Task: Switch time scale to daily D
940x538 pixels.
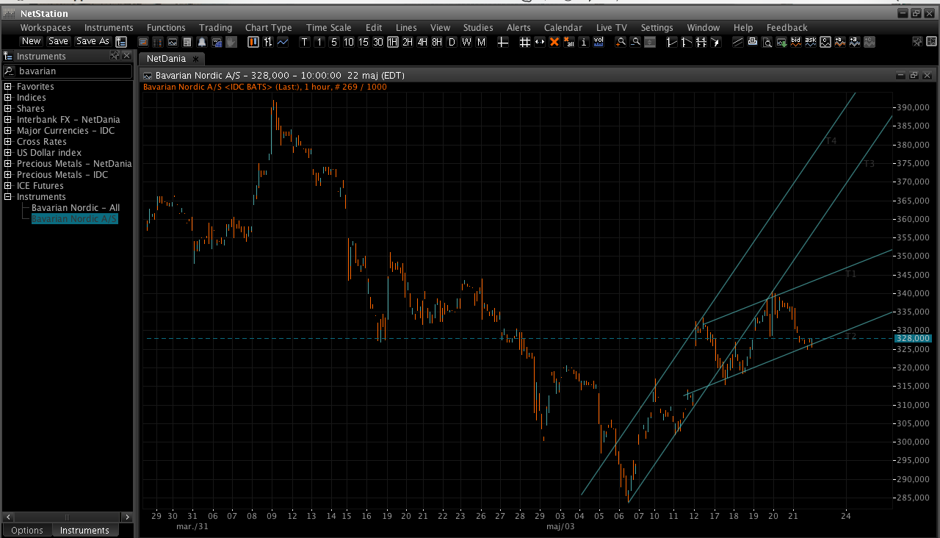Action: pyautogui.click(x=452, y=42)
